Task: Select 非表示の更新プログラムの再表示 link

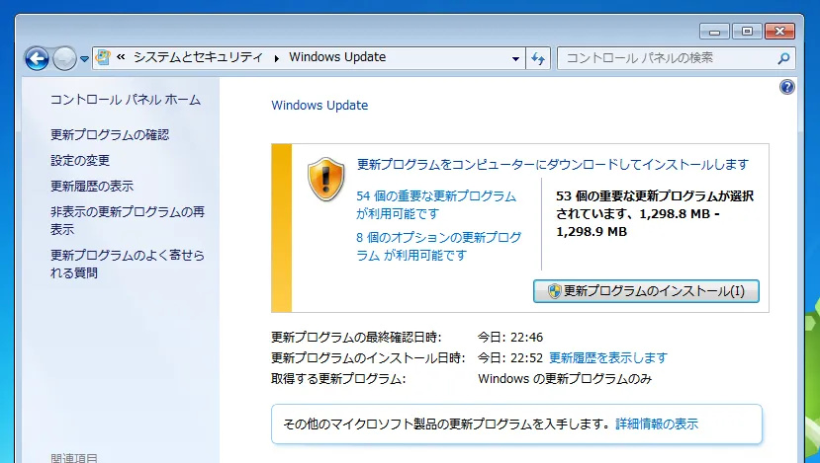Action: pos(127,220)
